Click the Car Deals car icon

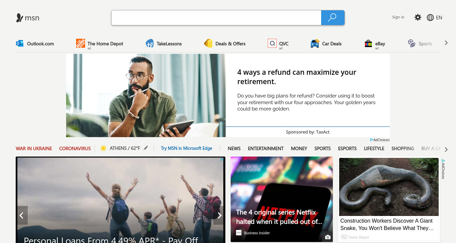(315, 43)
